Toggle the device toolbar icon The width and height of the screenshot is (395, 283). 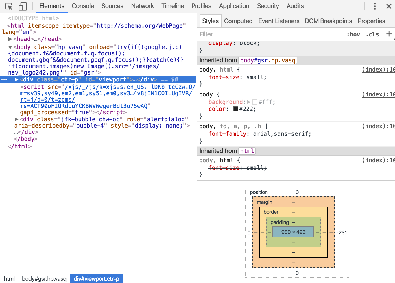coord(23,6)
